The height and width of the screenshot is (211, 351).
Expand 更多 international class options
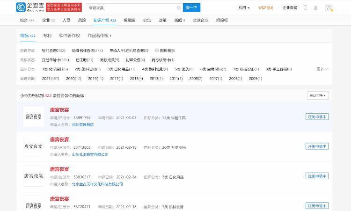click(322, 69)
